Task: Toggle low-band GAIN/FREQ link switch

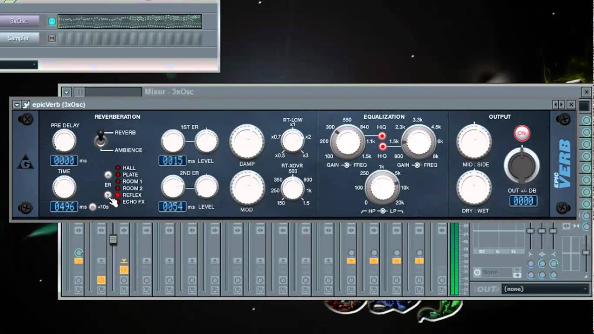Action: [x=346, y=165]
